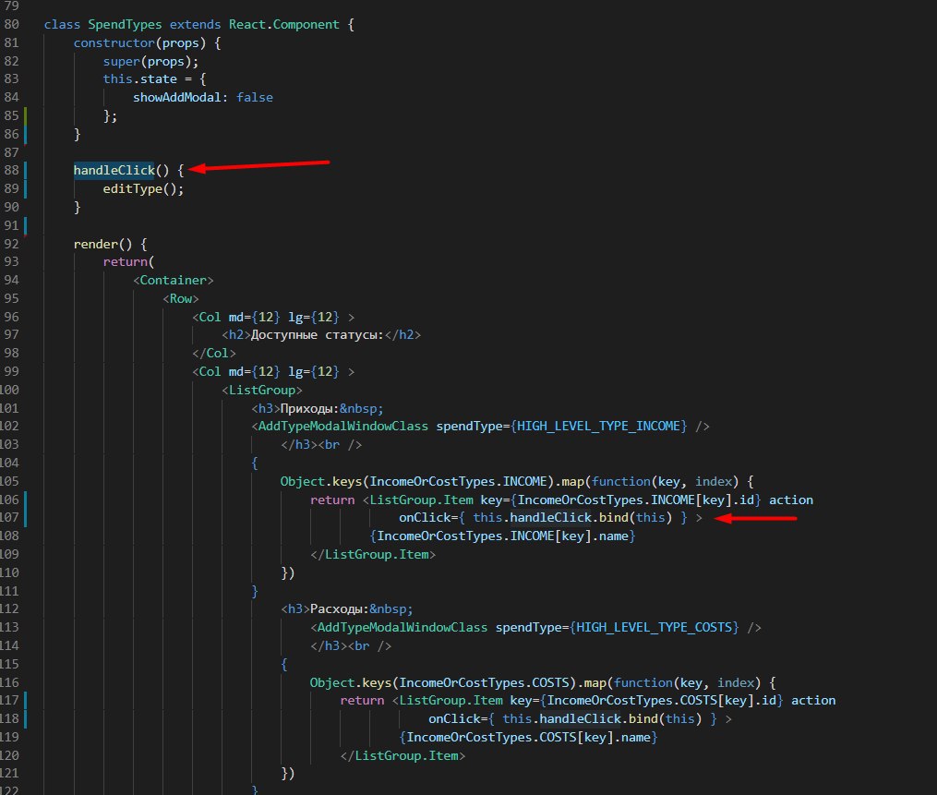Click '{IncomeOrCostTypes.INCOME[key].name}' on line 108
This screenshot has height=795, width=937.
click(502, 536)
